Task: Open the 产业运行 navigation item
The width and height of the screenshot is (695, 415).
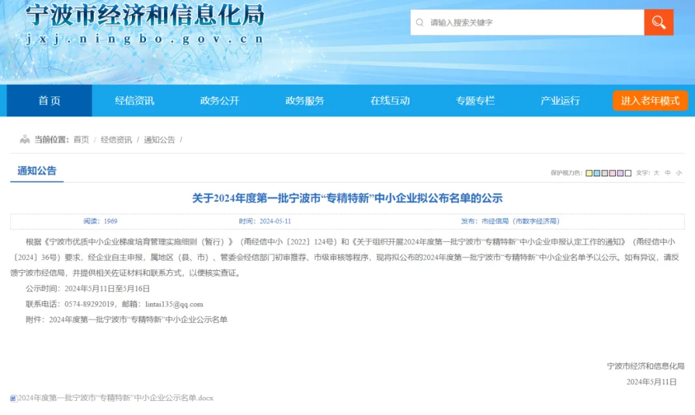Action: point(560,100)
